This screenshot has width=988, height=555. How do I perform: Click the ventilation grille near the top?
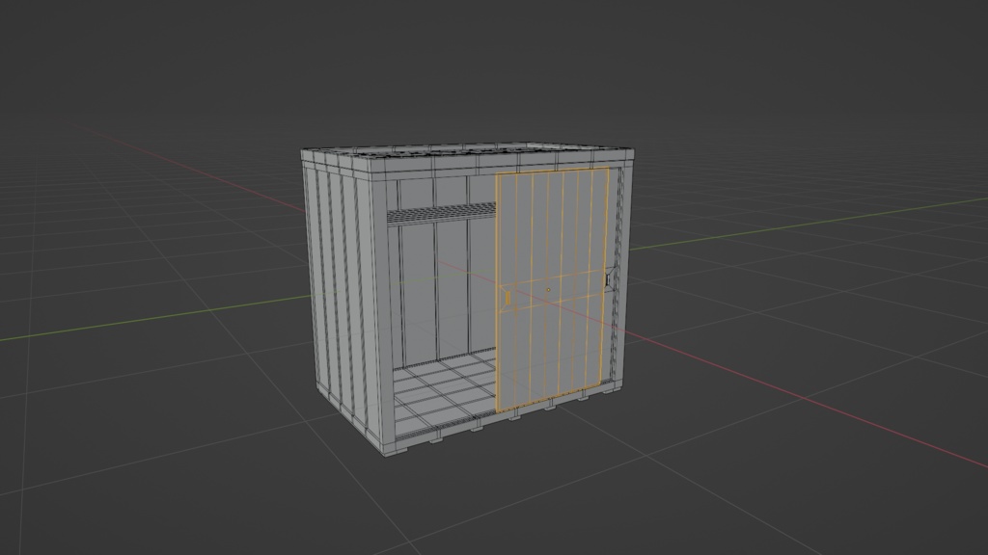tap(439, 210)
